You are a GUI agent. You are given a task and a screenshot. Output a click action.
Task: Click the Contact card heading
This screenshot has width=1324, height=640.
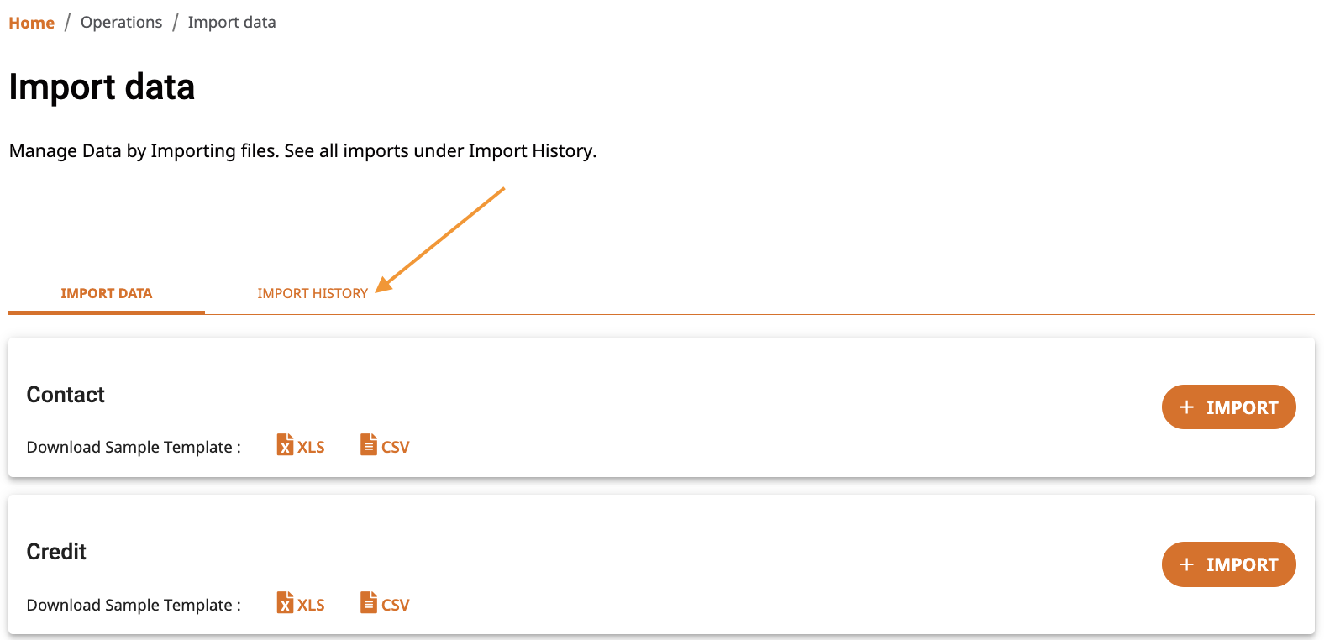coord(66,395)
